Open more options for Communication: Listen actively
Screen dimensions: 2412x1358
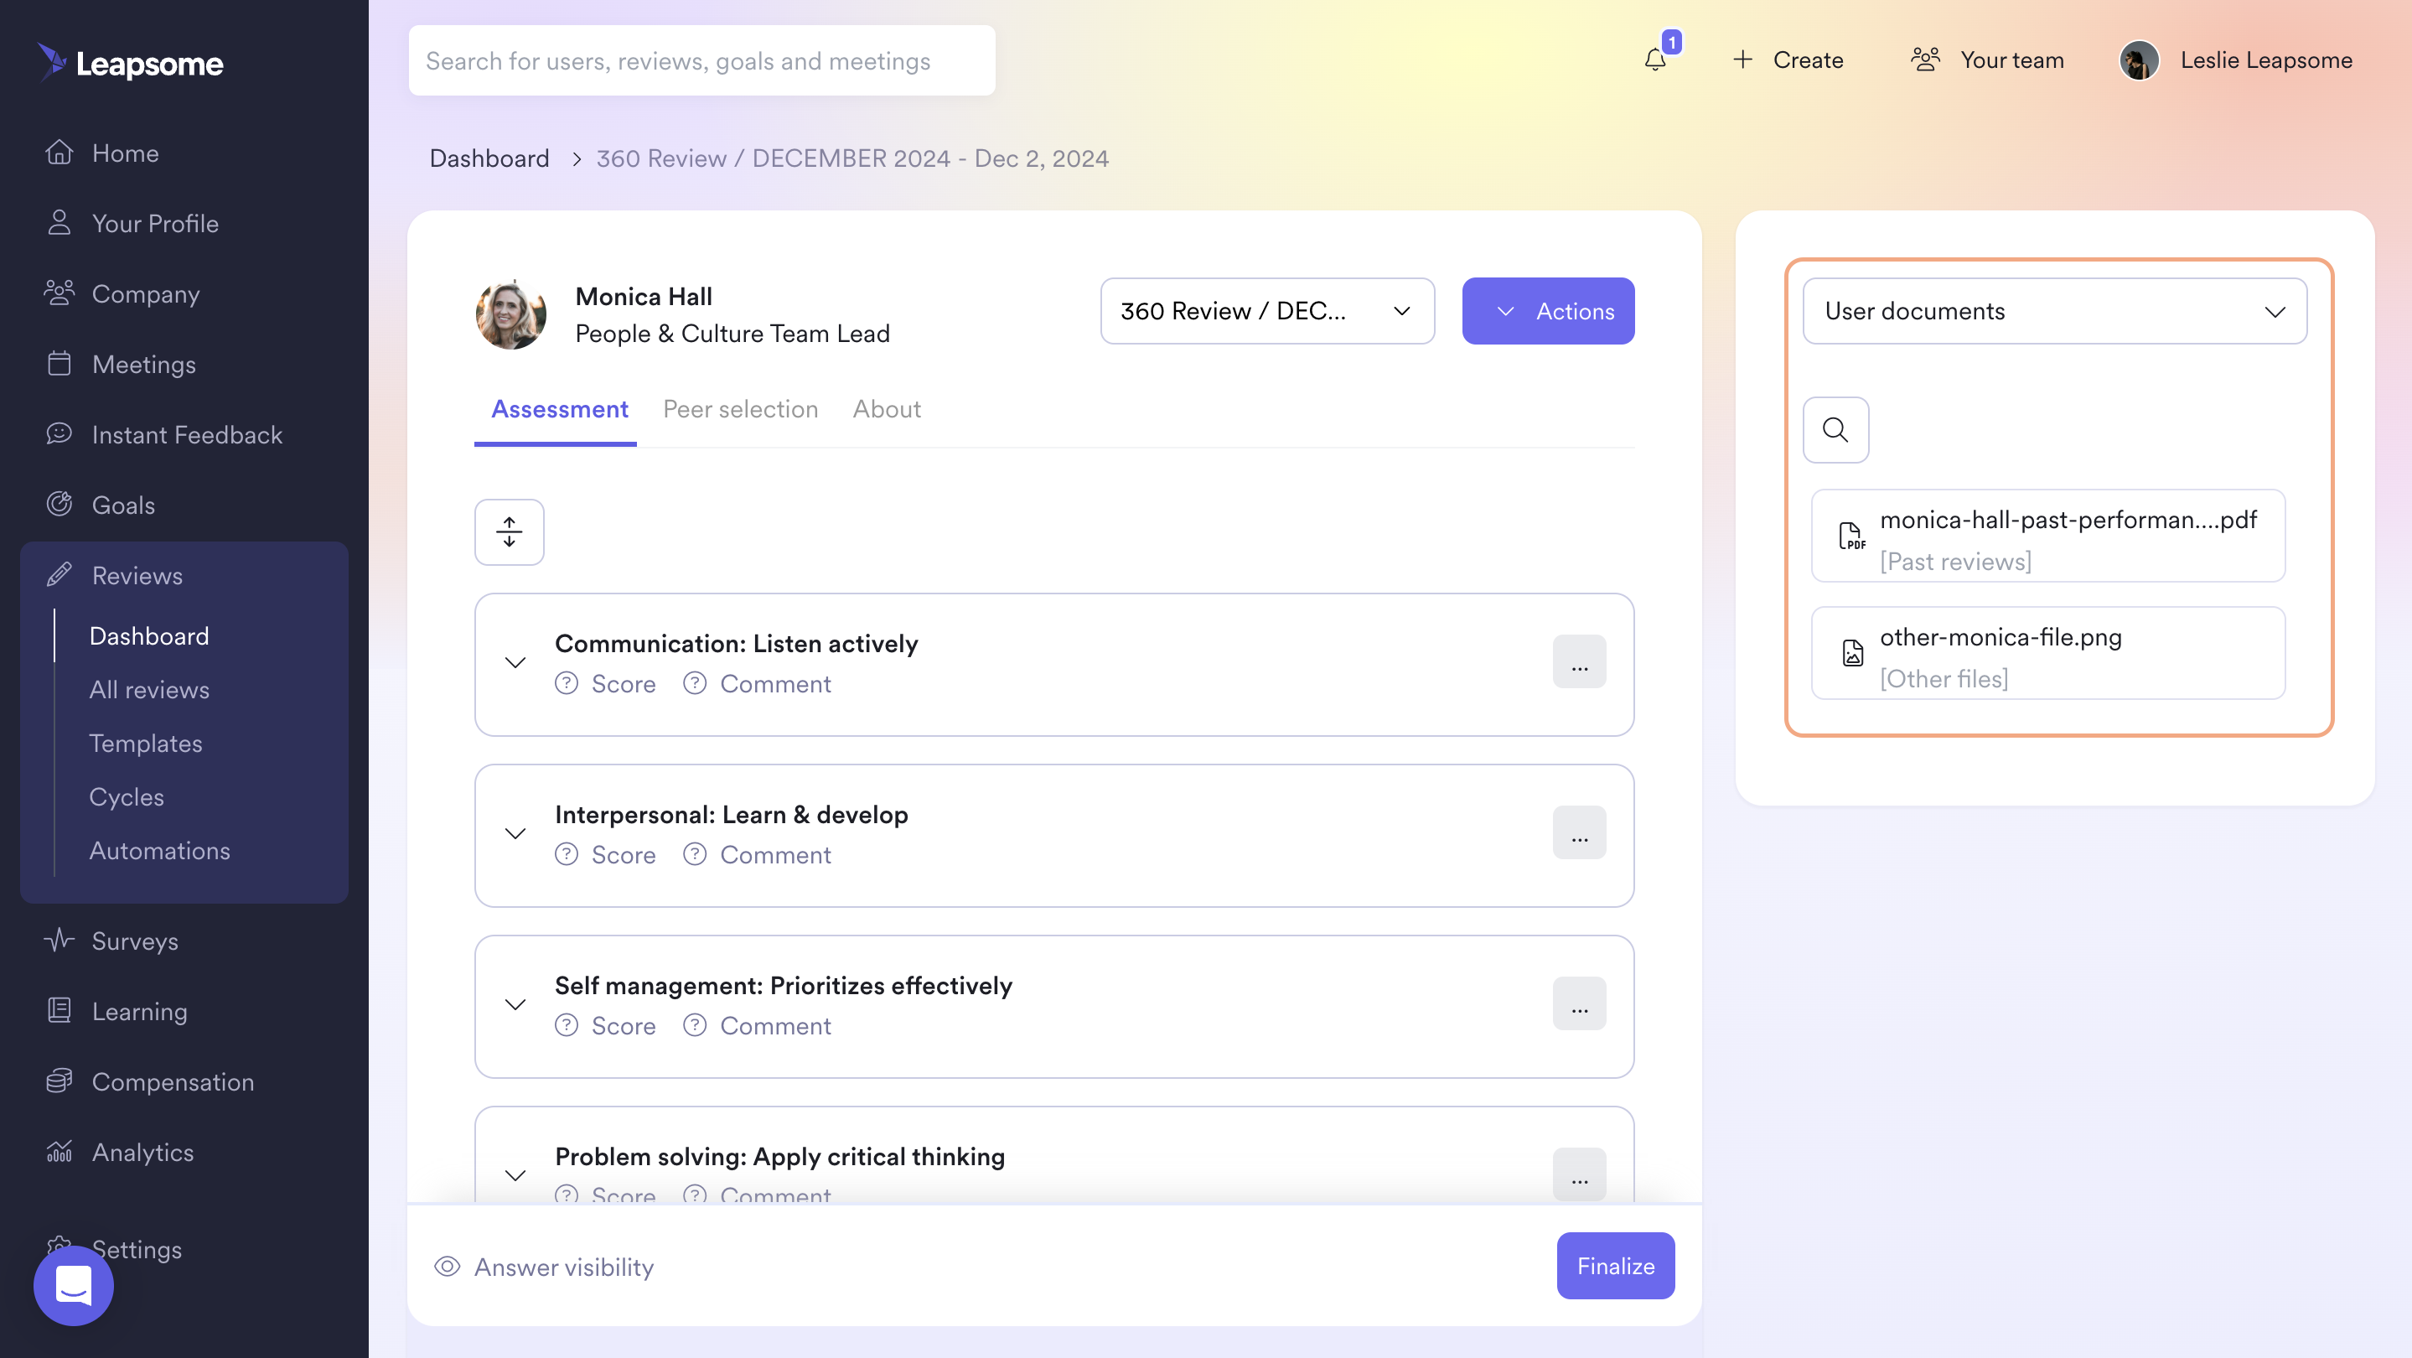coord(1579,662)
